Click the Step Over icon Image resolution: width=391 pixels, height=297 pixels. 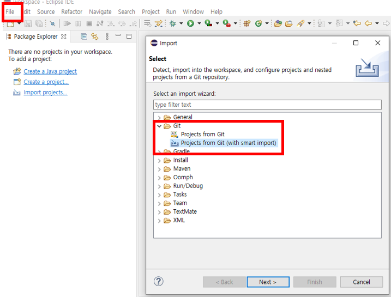[122, 23]
